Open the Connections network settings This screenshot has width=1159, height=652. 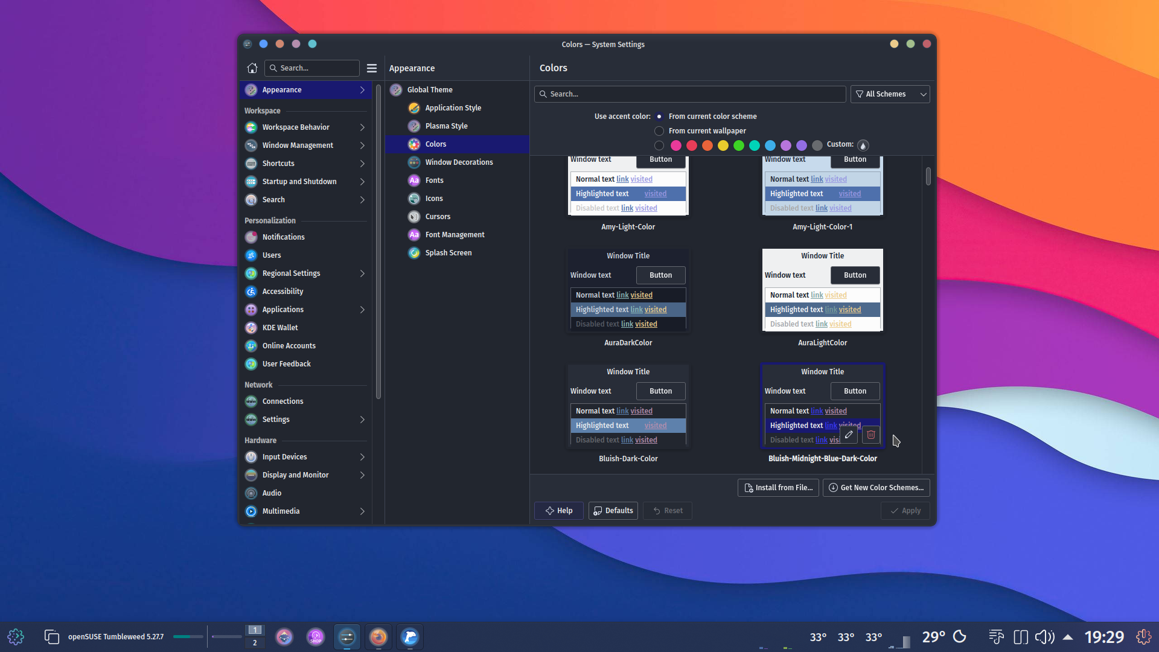306,401
